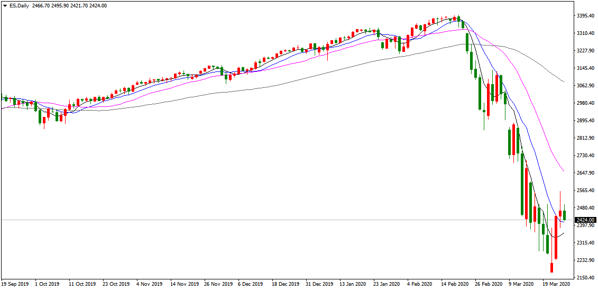Select the 2150.40 price axis label
This screenshot has width=598, height=290.
pyautogui.click(x=585, y=278)
